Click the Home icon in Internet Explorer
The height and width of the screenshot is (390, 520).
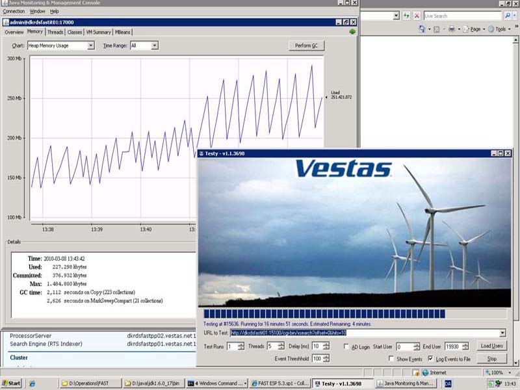click(422, 29)
